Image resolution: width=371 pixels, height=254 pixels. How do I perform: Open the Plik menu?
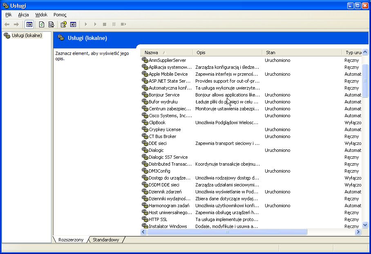(9, 15)
